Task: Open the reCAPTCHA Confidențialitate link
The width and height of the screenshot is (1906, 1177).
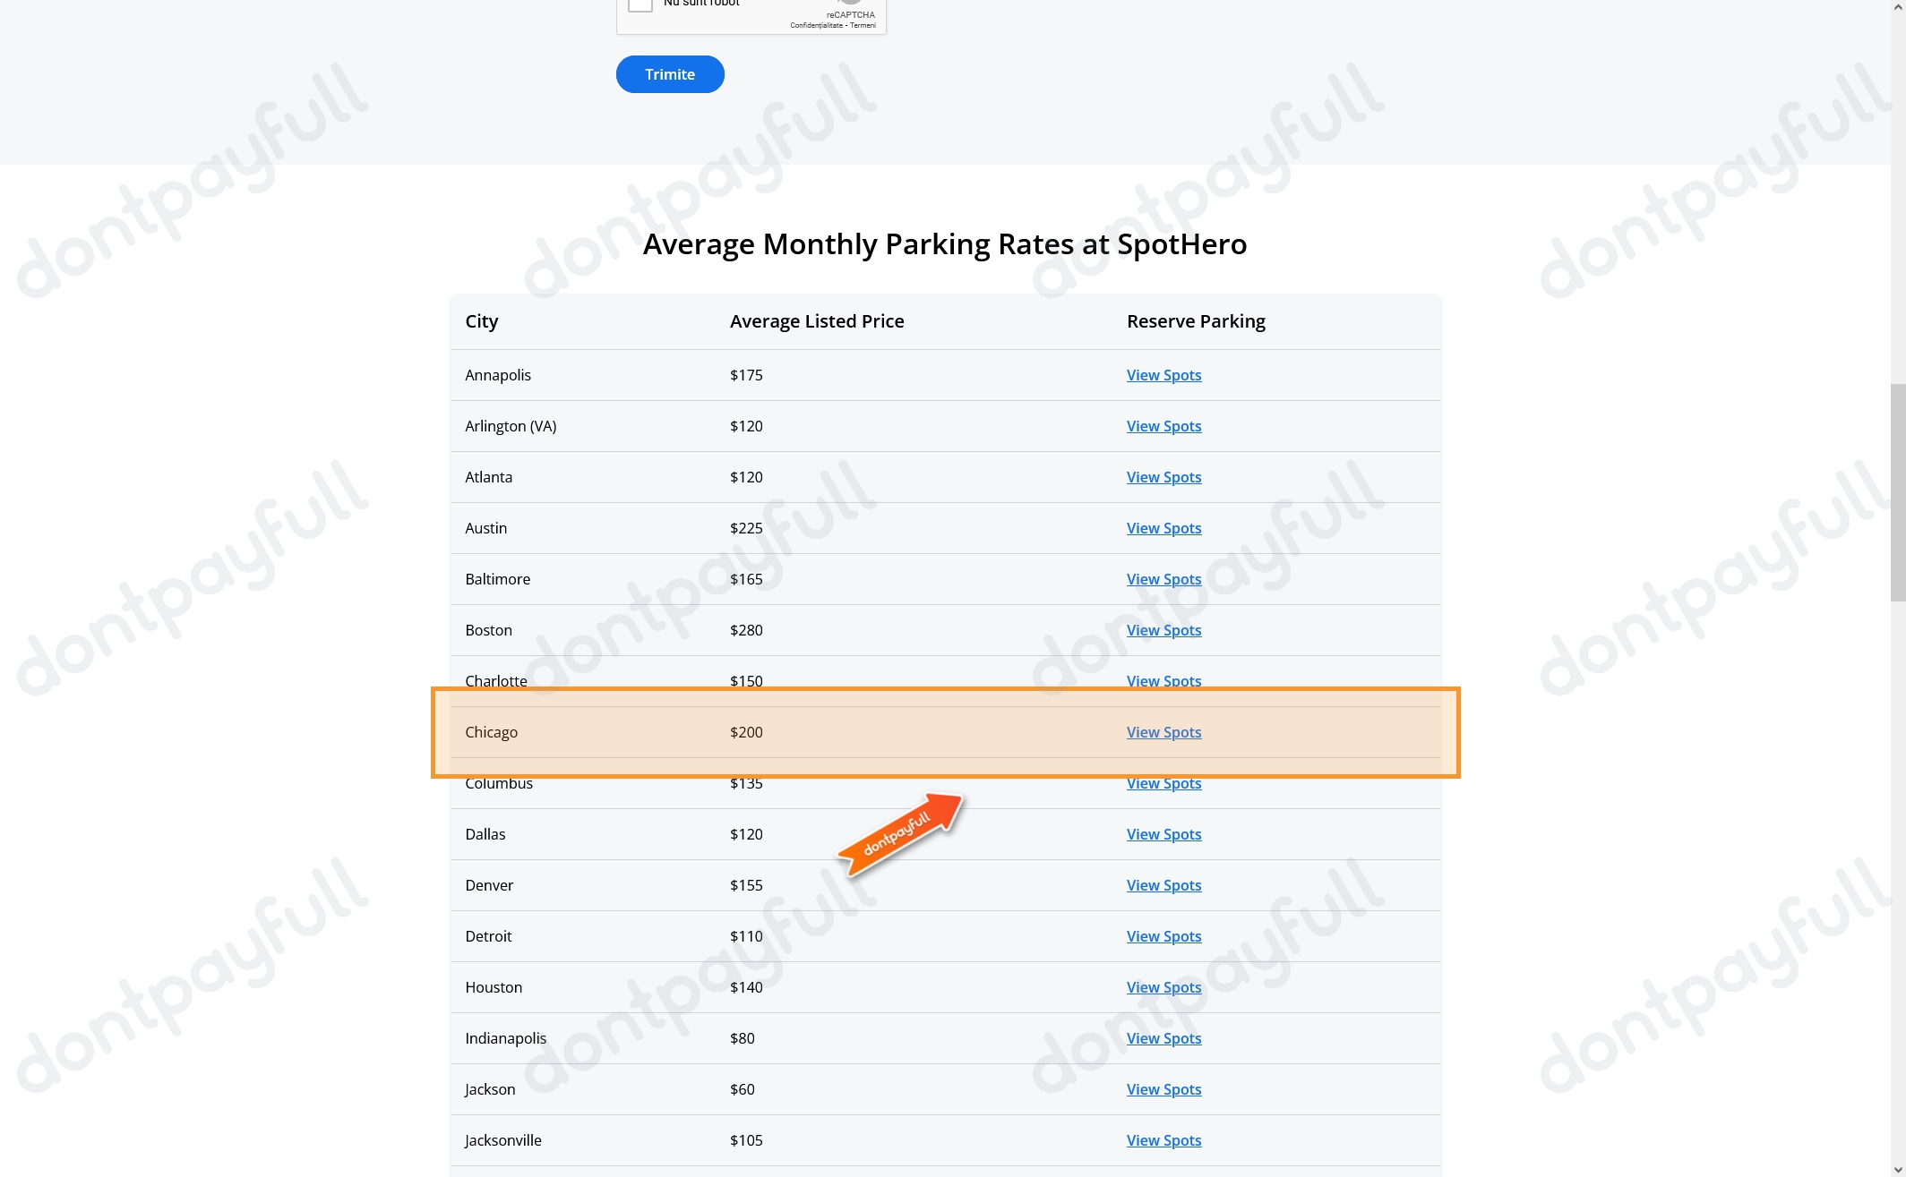Action: 816,25
